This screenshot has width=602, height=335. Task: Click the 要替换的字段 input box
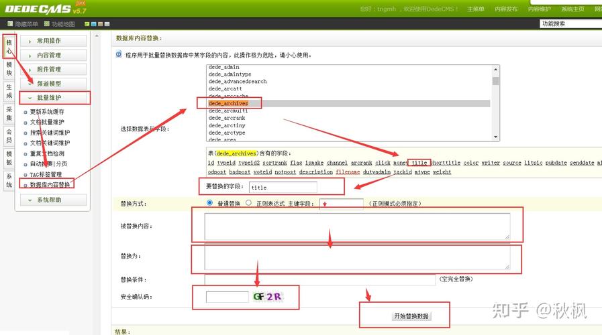[x=283, y=188]
